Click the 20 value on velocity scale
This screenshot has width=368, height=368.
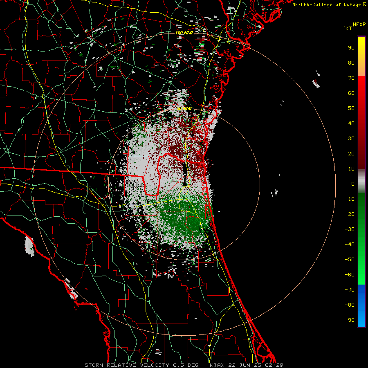(x=351, y=154)
